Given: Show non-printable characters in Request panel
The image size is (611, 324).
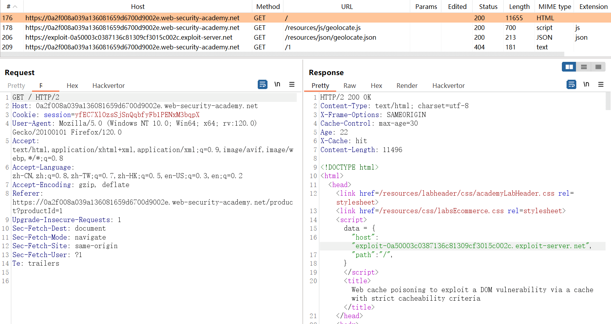Looking at the screenshot, I should [x=277, y=84].
